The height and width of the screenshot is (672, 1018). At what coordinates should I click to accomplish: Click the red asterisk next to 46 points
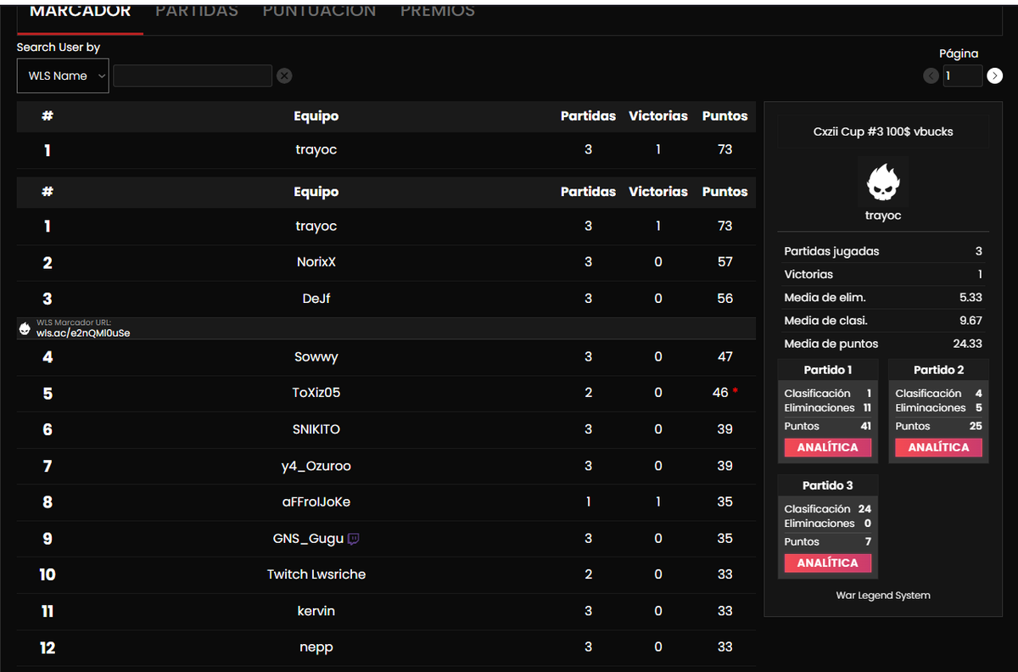click(736, 392)
